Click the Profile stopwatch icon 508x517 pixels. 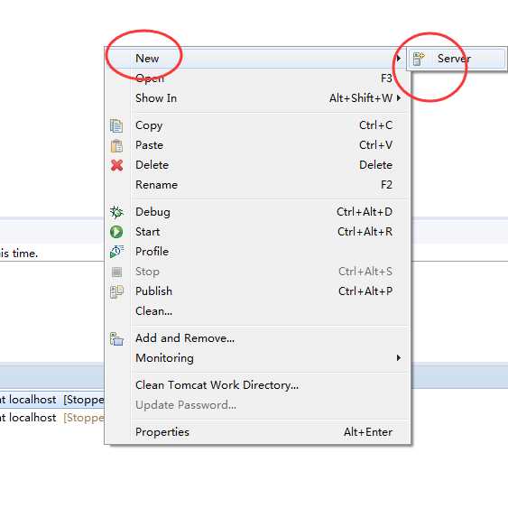pos(116,252)
